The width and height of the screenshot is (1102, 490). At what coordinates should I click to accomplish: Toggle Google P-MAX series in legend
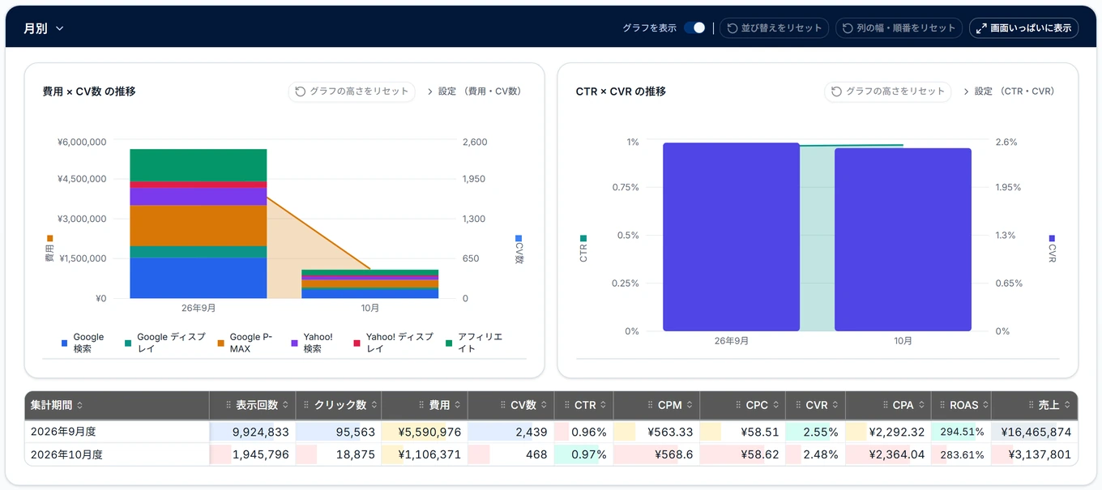tap(245, 343)
